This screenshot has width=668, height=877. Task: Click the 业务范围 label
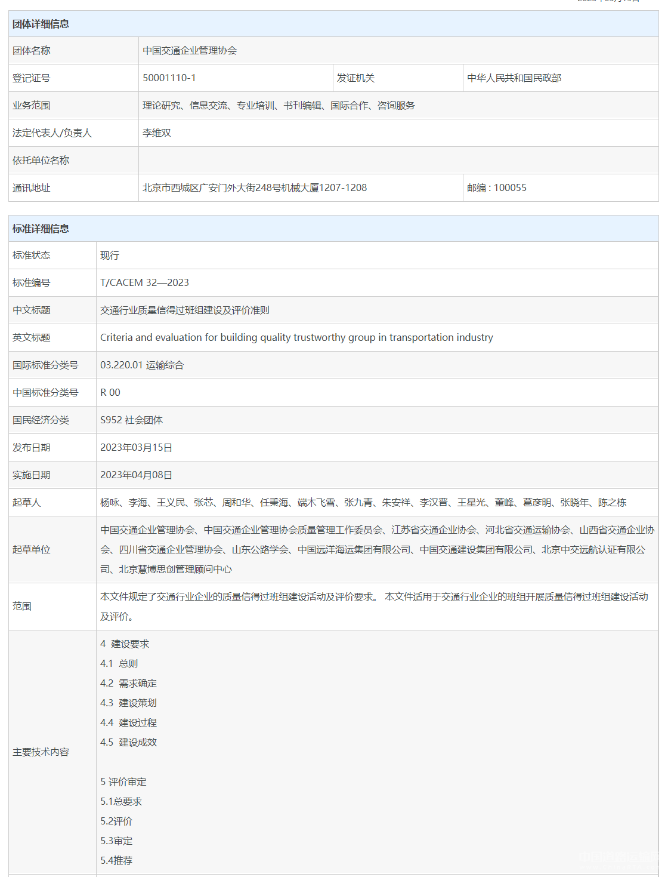[x=32, y=106]
